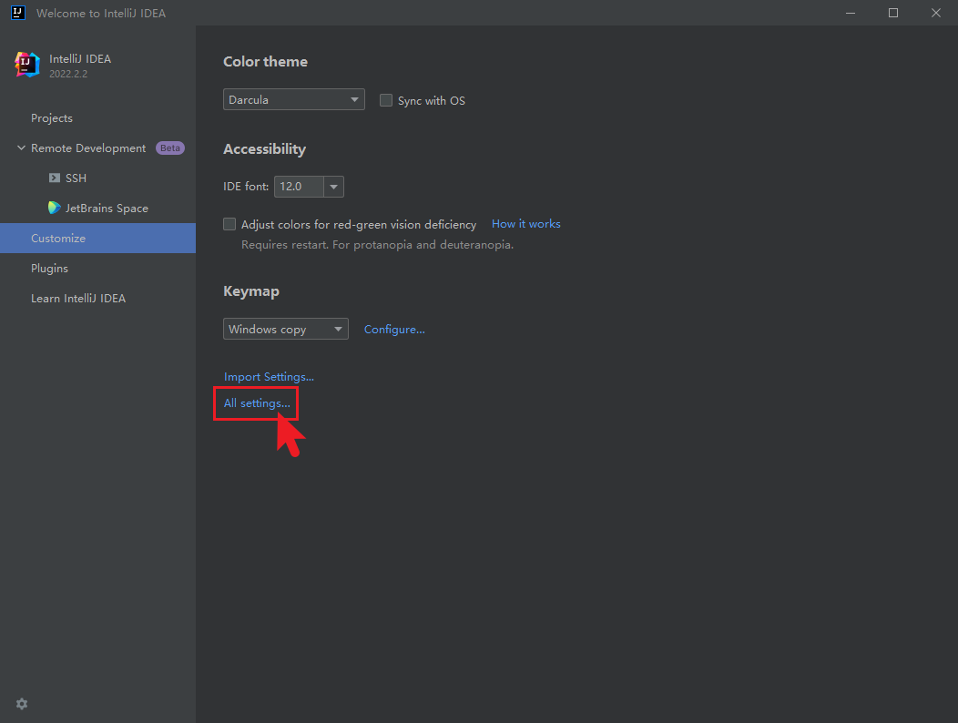Image resolution: width=958 pixels, height=723 pixels.
Task: Open the settings gear icon at bottom-left
Action: (x=22, y=704)
